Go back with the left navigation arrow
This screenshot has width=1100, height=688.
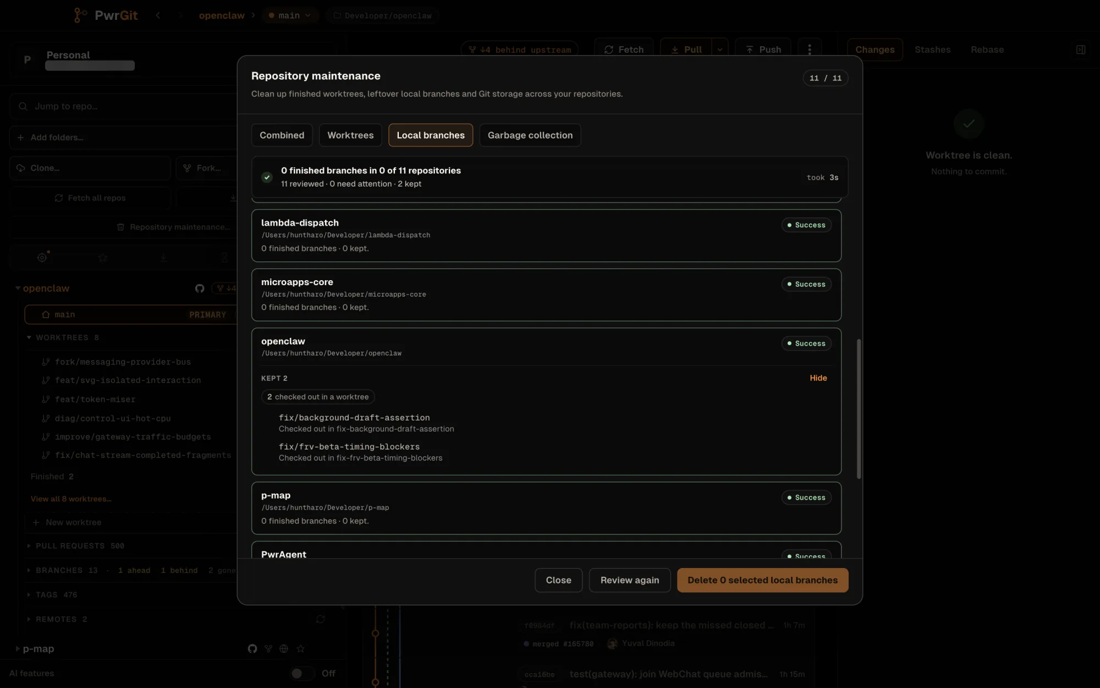pos(158,15)
